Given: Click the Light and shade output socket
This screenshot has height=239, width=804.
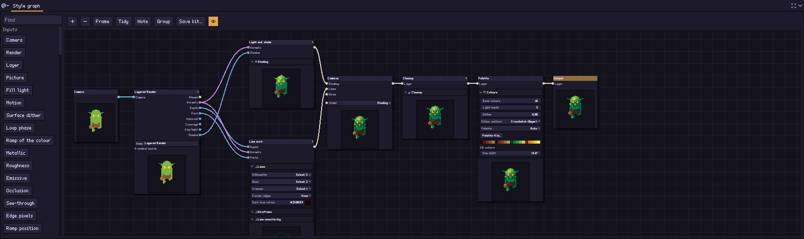Looking at the screenshot, I should (315, 47).
